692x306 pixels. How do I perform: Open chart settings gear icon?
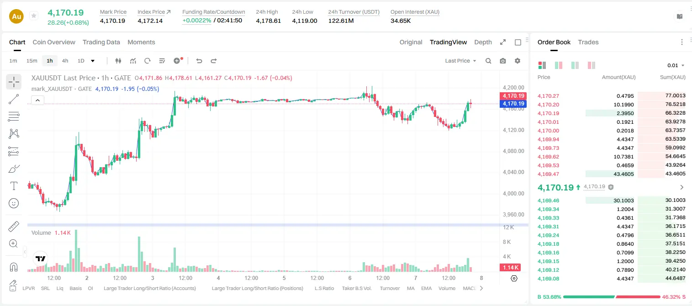point(518,61)
